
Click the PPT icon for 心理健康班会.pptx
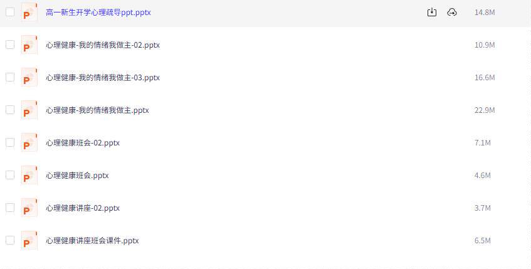click(x=29, y=175)
